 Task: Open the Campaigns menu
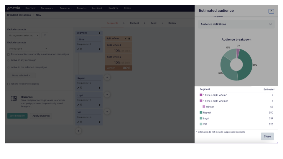click(x=48, y=8)
